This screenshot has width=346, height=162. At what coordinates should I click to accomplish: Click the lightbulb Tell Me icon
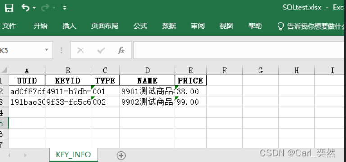pos(281,26)
